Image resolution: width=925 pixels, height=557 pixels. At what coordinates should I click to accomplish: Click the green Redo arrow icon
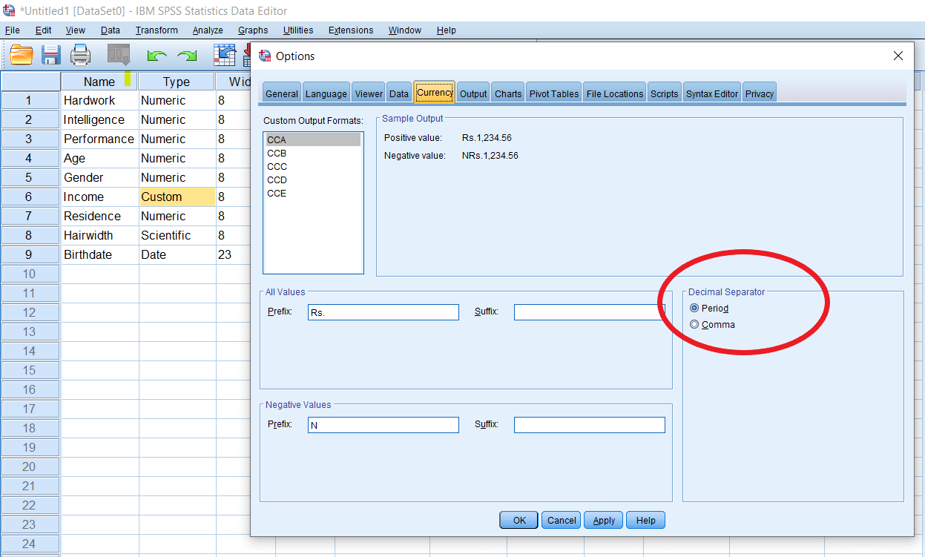(187, 56)
